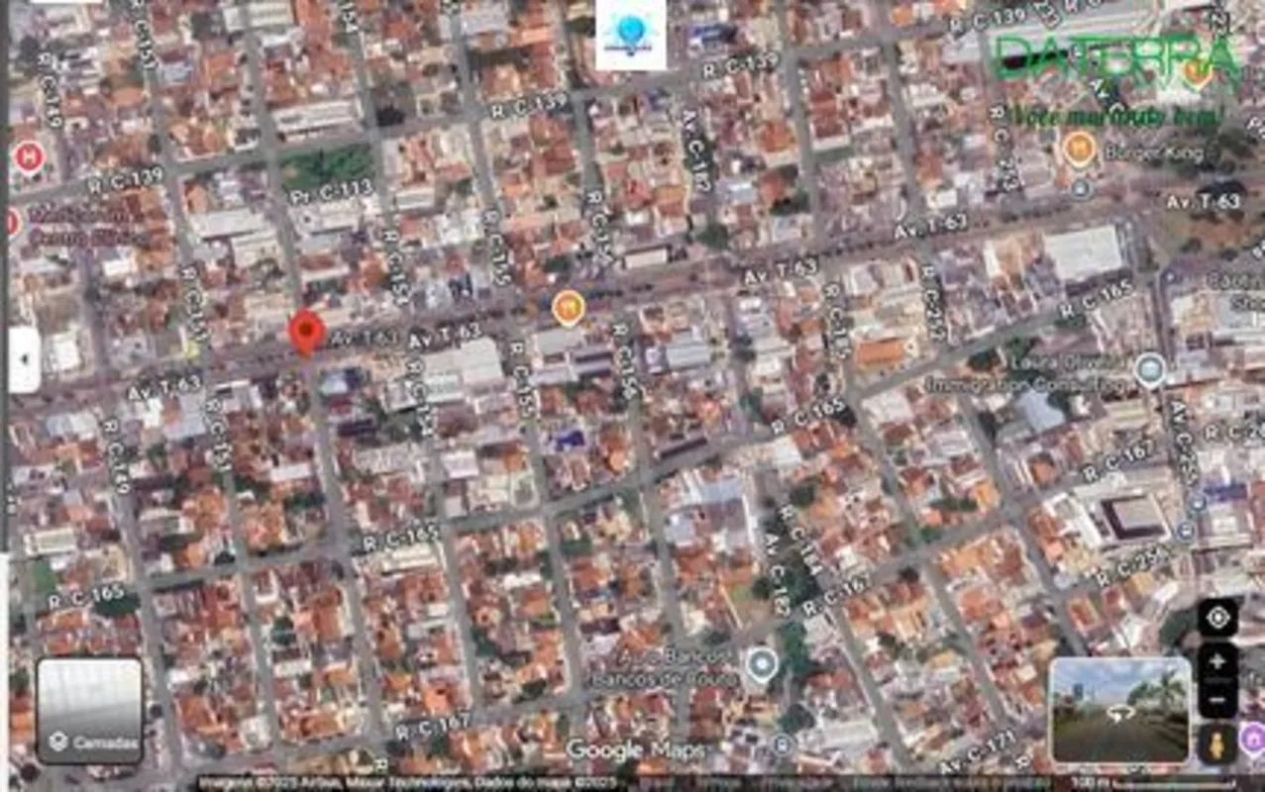1265x792 pixels.
Task: Open the Burger King place marker
Action: coord(1080,150)
